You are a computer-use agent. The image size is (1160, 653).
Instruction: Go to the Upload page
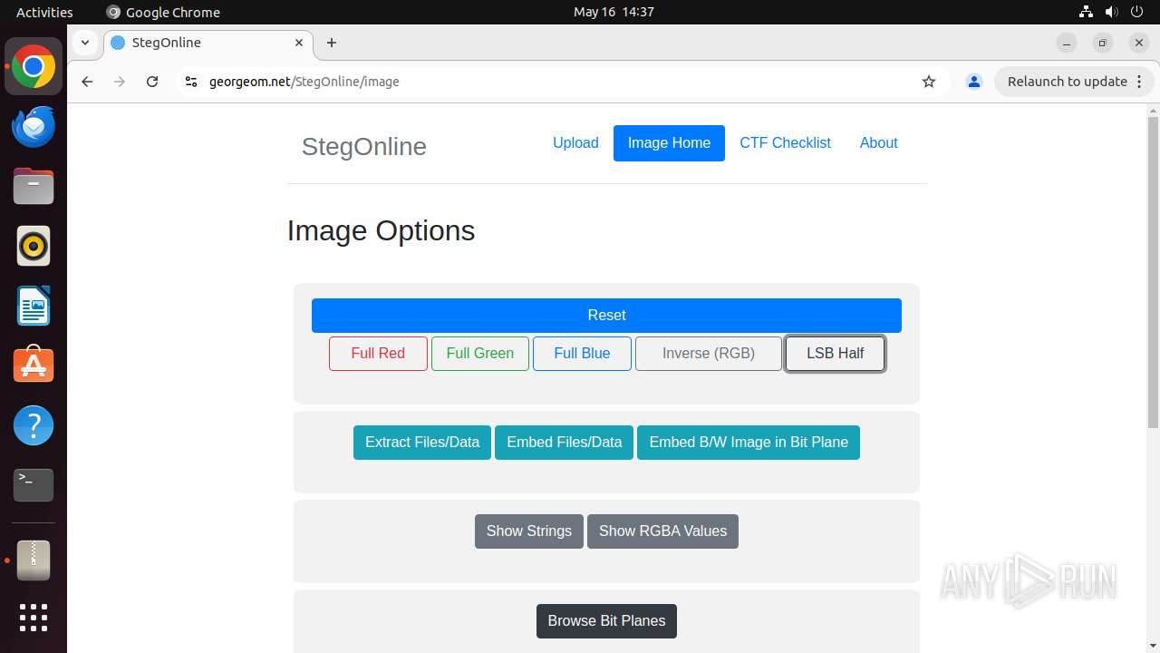[575, 143]
